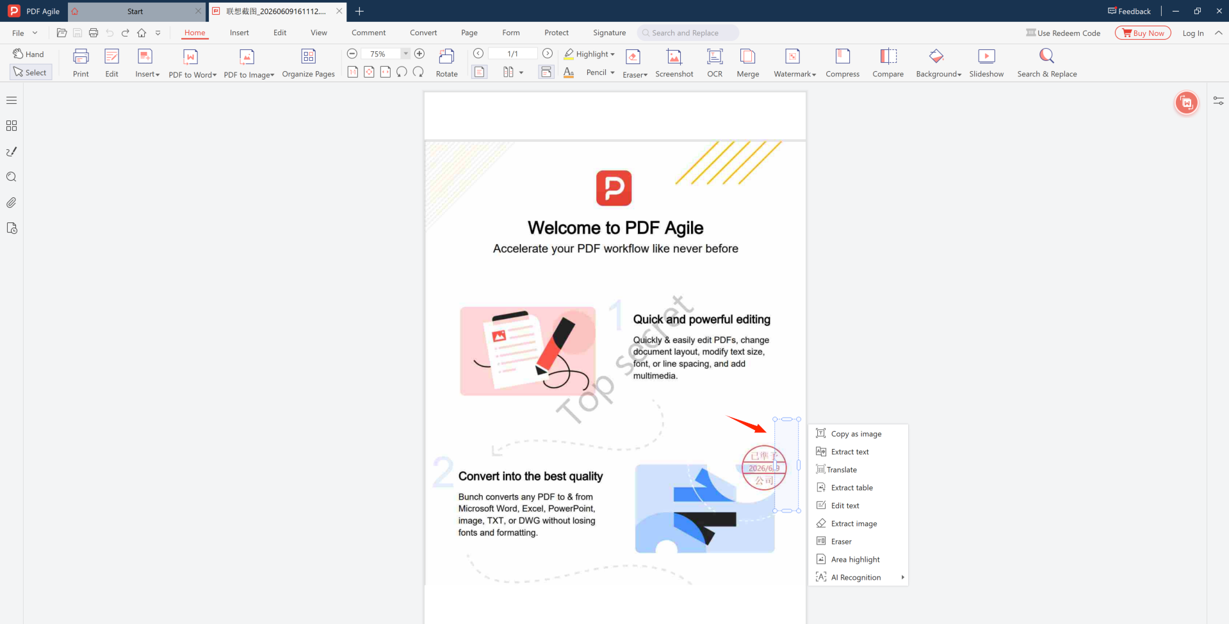
Task: Open Search & Replace tool in ribbon
Action: (x=1046, y=63)
